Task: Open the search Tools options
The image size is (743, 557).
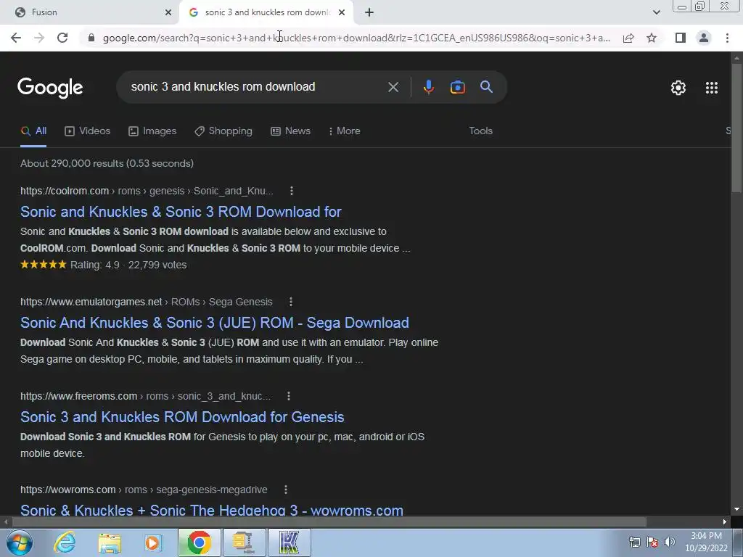Action: tap(480, 131)
